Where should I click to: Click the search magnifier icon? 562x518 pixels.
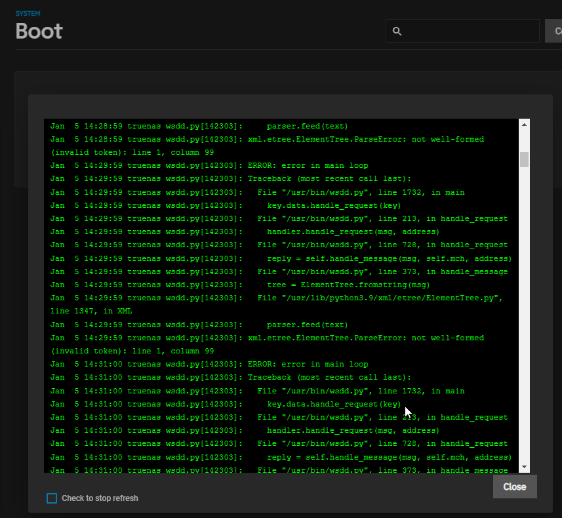click(397, 31)
